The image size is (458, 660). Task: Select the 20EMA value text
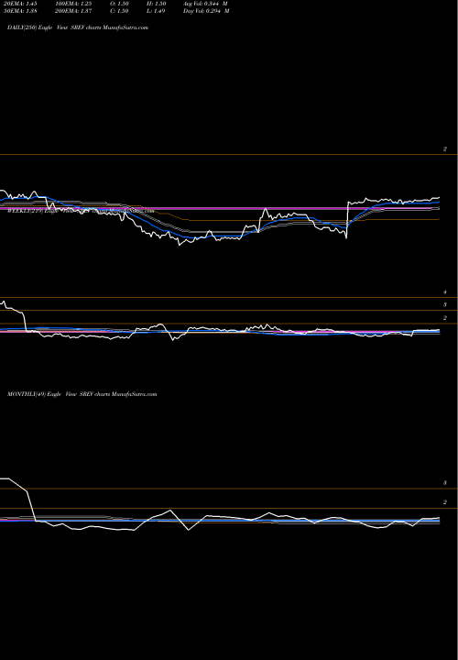click(19, 3)
